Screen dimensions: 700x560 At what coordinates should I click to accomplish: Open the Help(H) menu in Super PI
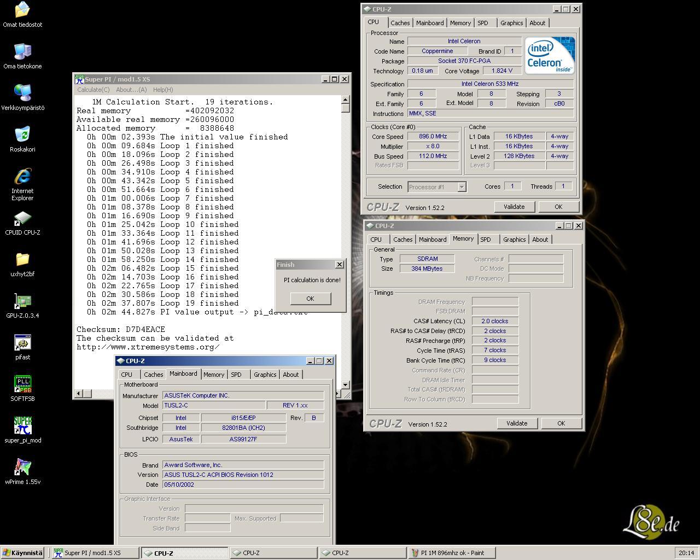pos(163,90)
